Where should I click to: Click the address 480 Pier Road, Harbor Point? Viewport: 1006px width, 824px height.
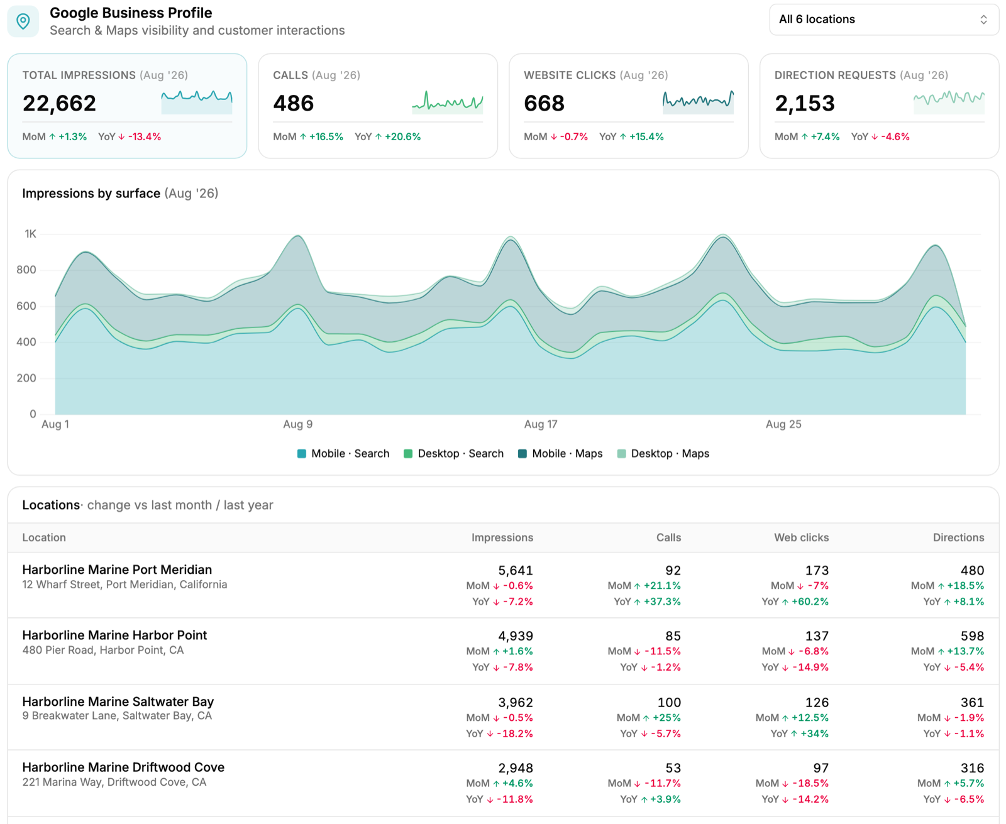click(x=103, y=650)
